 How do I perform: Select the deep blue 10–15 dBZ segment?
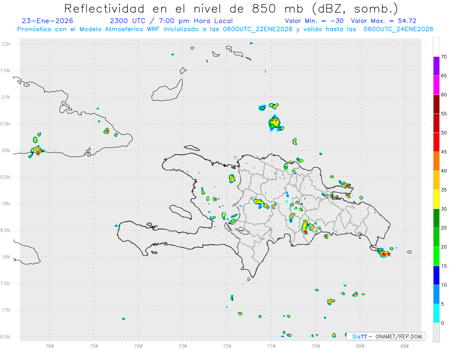pyautogui.click(x=436, y=275)
